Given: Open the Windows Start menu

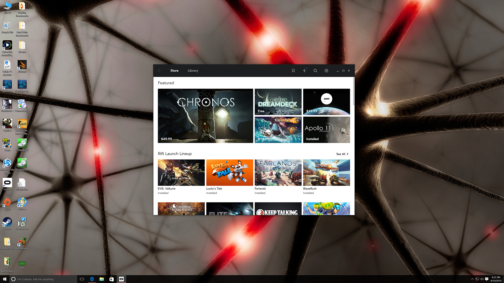Looking at the screenshot, I should point(4,279).
